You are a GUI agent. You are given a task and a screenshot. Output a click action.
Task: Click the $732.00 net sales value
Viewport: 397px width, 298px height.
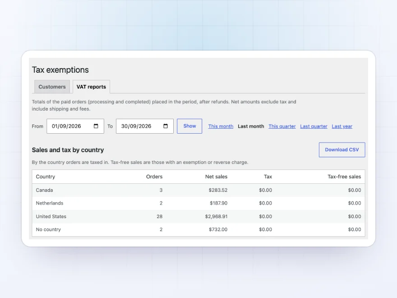[218, 229]
